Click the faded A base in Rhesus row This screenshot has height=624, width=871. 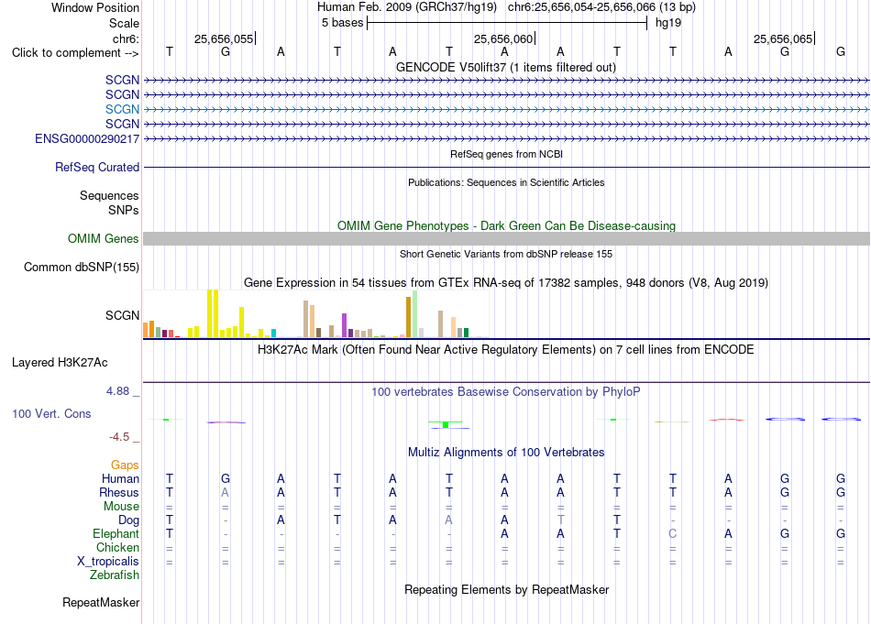[225, 492]
